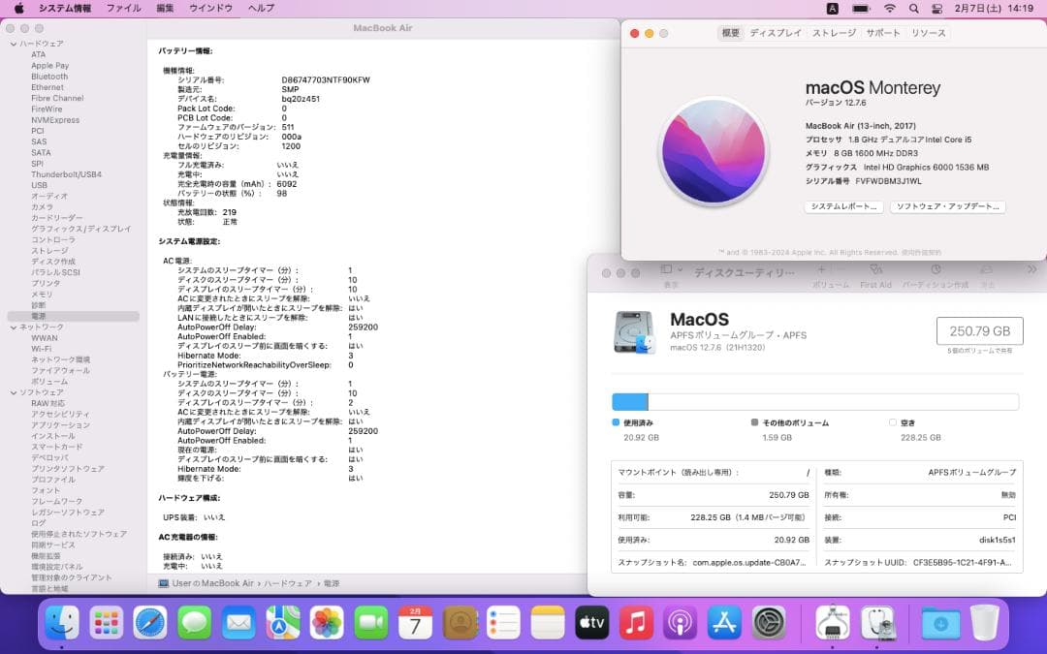The width and height of the screenshot is (1047, 654).
Task: Select Bluetooth in the System Information sidebar
Action: [x=48, y=76]
